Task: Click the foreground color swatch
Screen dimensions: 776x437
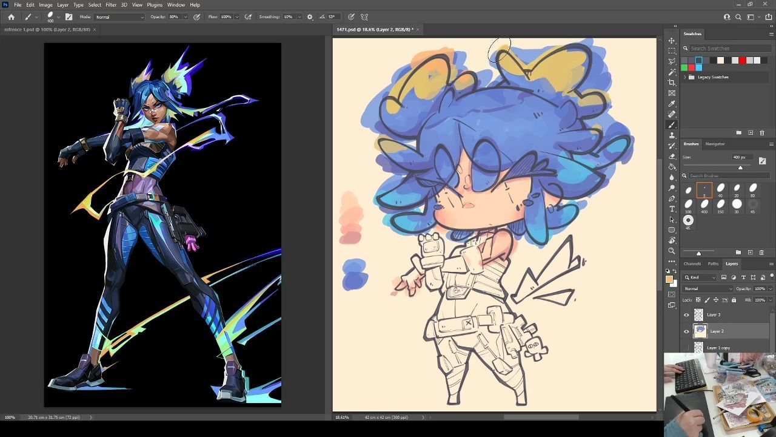Action: click(x=669, y=280)
